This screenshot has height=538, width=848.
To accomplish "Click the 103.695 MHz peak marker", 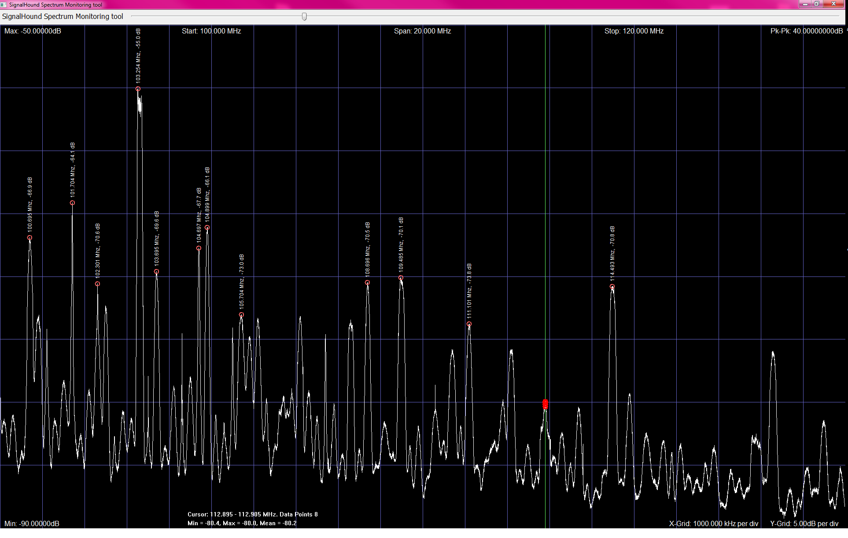I will (156, 272).
